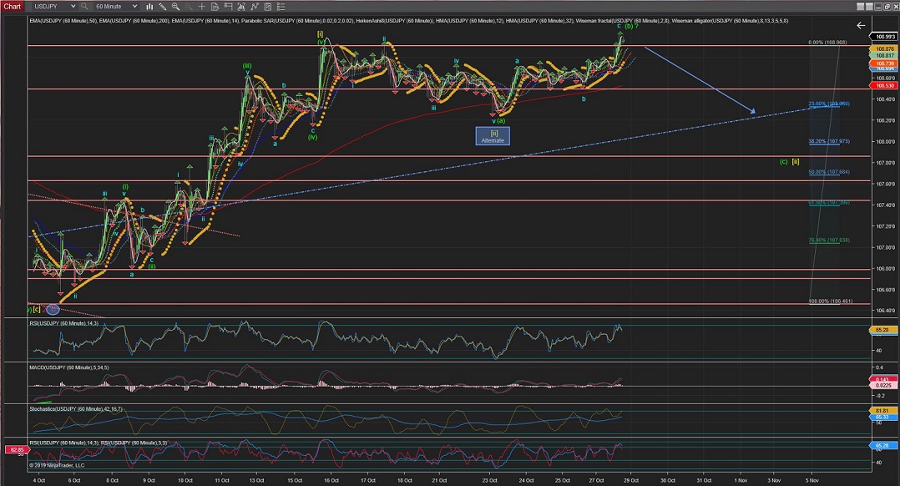Enable the crosshair cursor tool
900x486 pixels.
coord(202,6)
